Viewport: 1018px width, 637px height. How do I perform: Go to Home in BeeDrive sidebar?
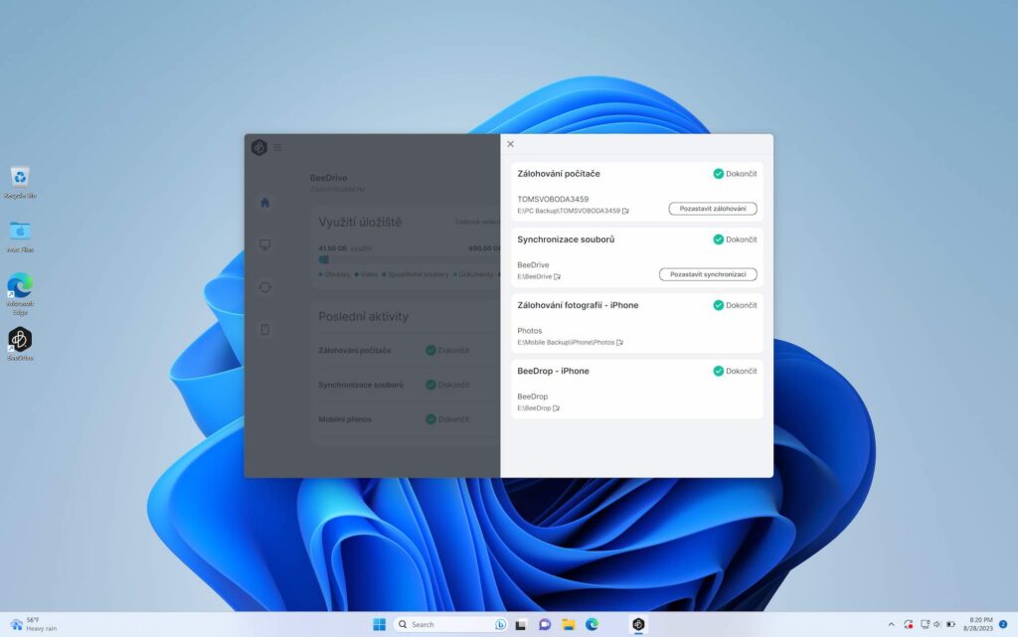pos(264,203)
